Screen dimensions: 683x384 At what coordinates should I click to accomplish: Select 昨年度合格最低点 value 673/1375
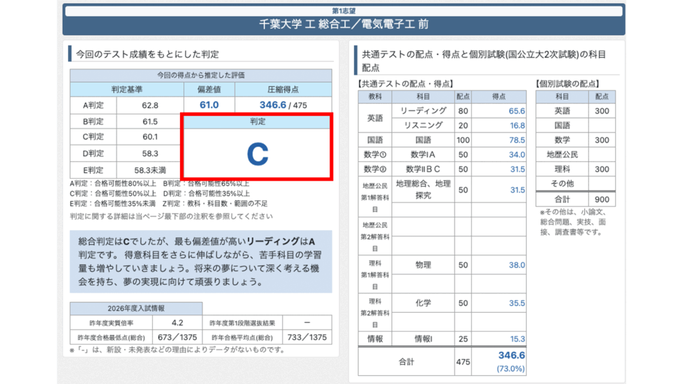(x=177, y=337)
